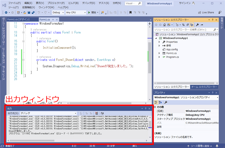Viewport: 225px width, 148px height.
Task: Open the Any CPU platform dropdown
Action: 76,13
